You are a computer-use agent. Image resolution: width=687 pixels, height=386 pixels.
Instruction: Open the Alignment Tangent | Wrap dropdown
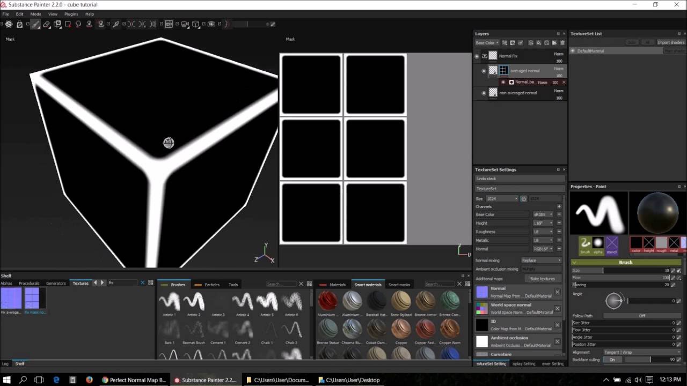[x=642, y=352]
